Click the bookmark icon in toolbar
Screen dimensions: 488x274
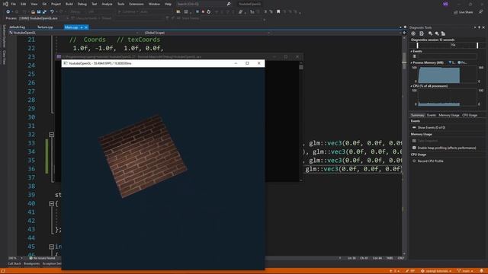[x=278, y=12]
